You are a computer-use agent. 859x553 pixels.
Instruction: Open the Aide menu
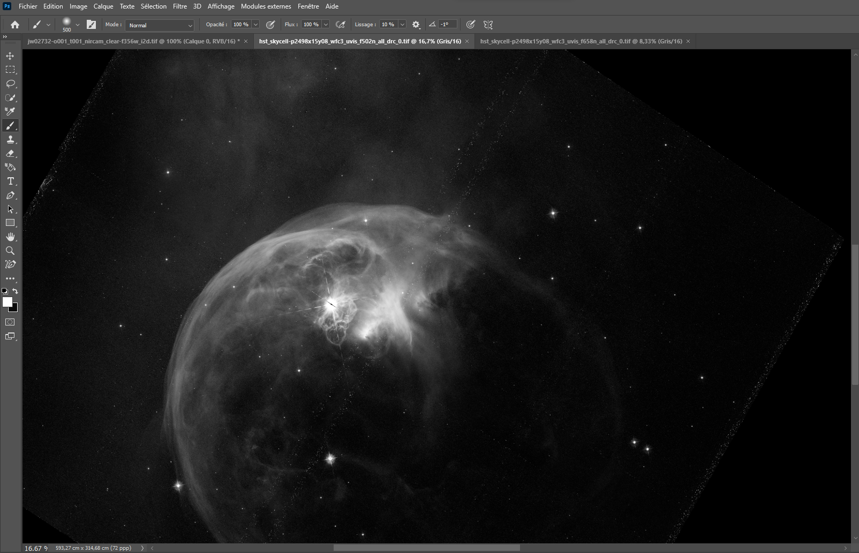[x=332, y=6]
